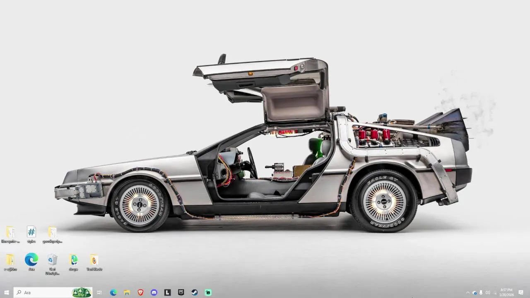The width and height of the screenshot is (530, 298).
Task: Click the USB device tray icon
Action: point(481,293)
